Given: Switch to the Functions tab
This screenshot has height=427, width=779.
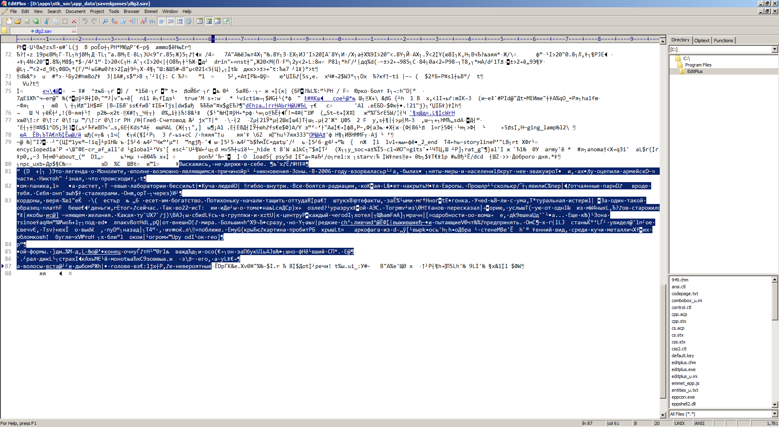Looking at the screenshot, I should pyautogui.click(x=723, y=40).
